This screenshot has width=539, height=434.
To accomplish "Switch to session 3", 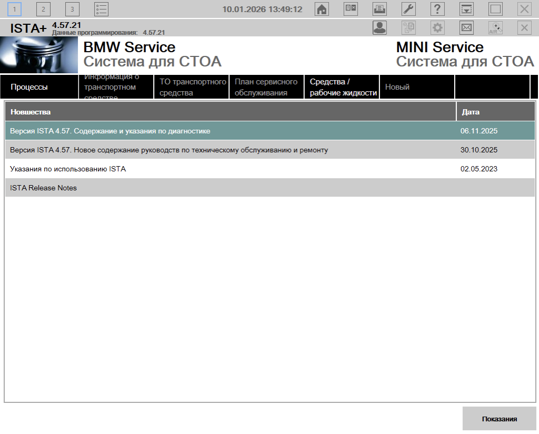I will [72, 9].
